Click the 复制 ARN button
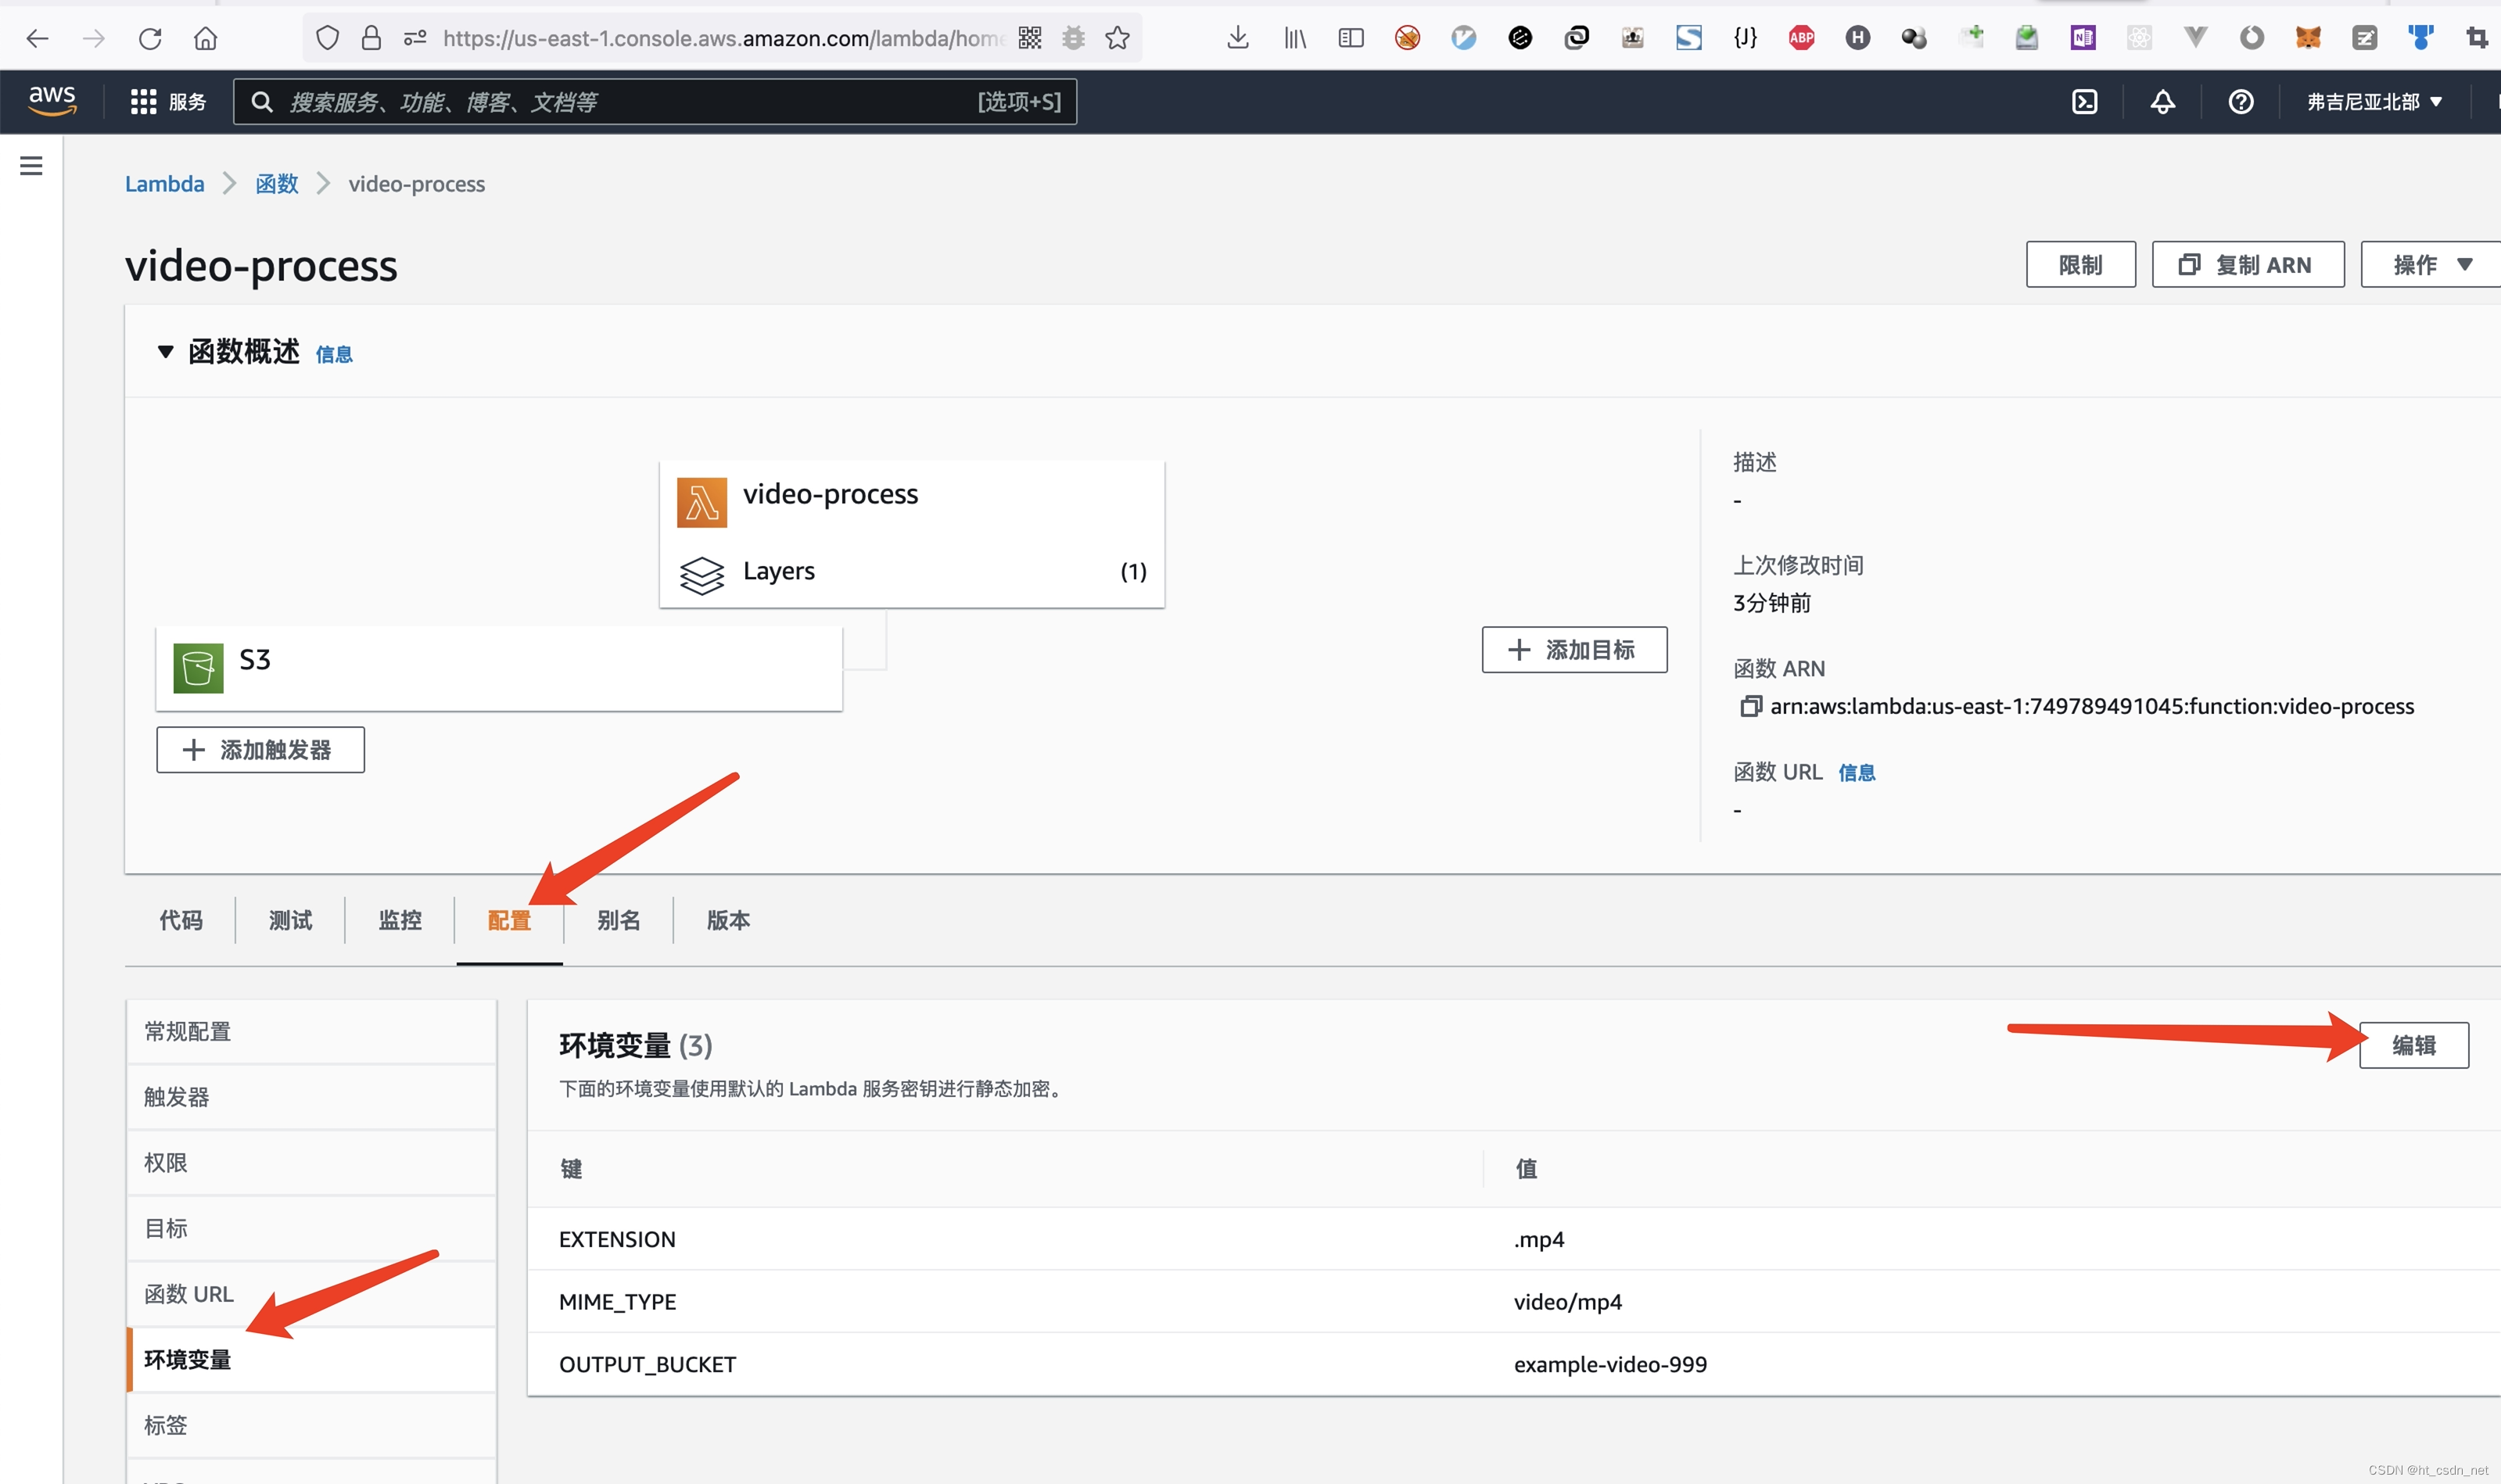 tap(2248, 265)
